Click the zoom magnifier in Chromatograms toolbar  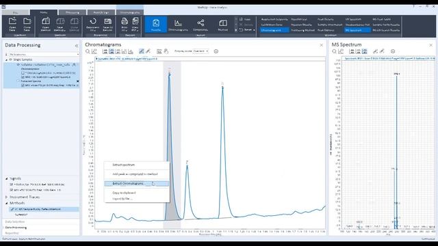tap(88, 51)
